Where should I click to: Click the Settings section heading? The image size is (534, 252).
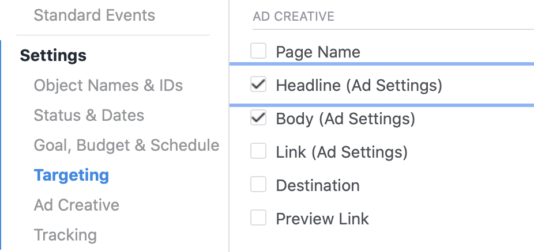[x=53, y=56]
